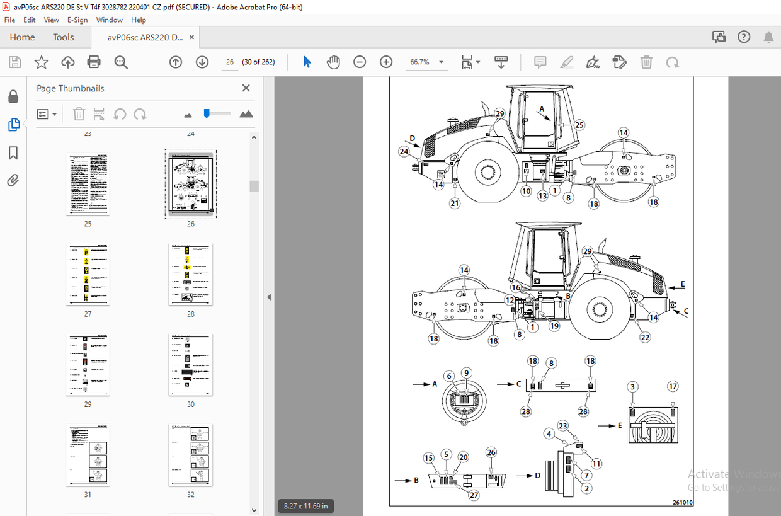Click zoom out button
Screen dimensions: 781x516
tap(360, 62)
